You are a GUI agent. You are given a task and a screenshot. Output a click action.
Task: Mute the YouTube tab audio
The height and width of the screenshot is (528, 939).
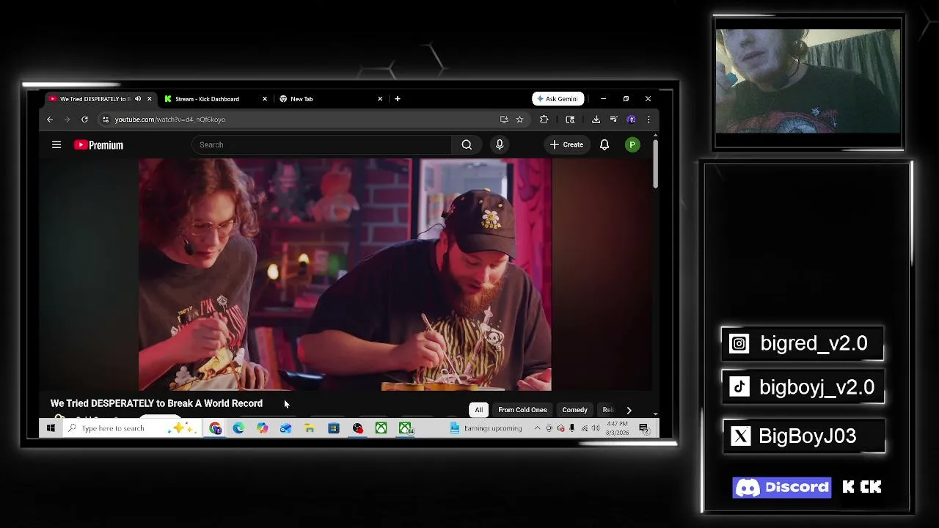point(138,99)
